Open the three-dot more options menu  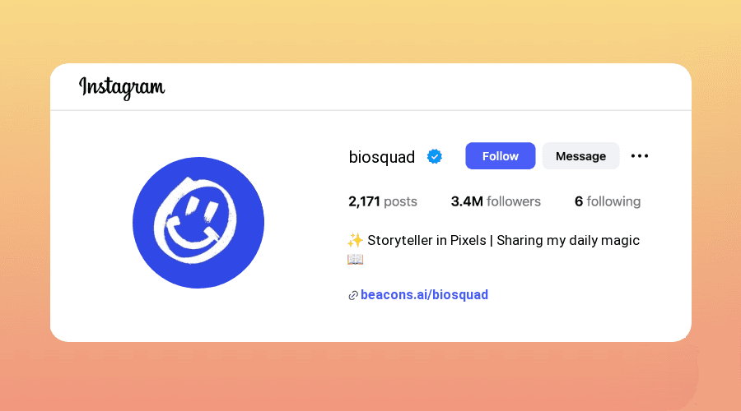click(x=640, y=155)
